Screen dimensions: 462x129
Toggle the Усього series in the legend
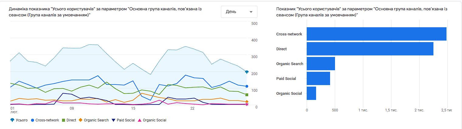click(19, 120)
